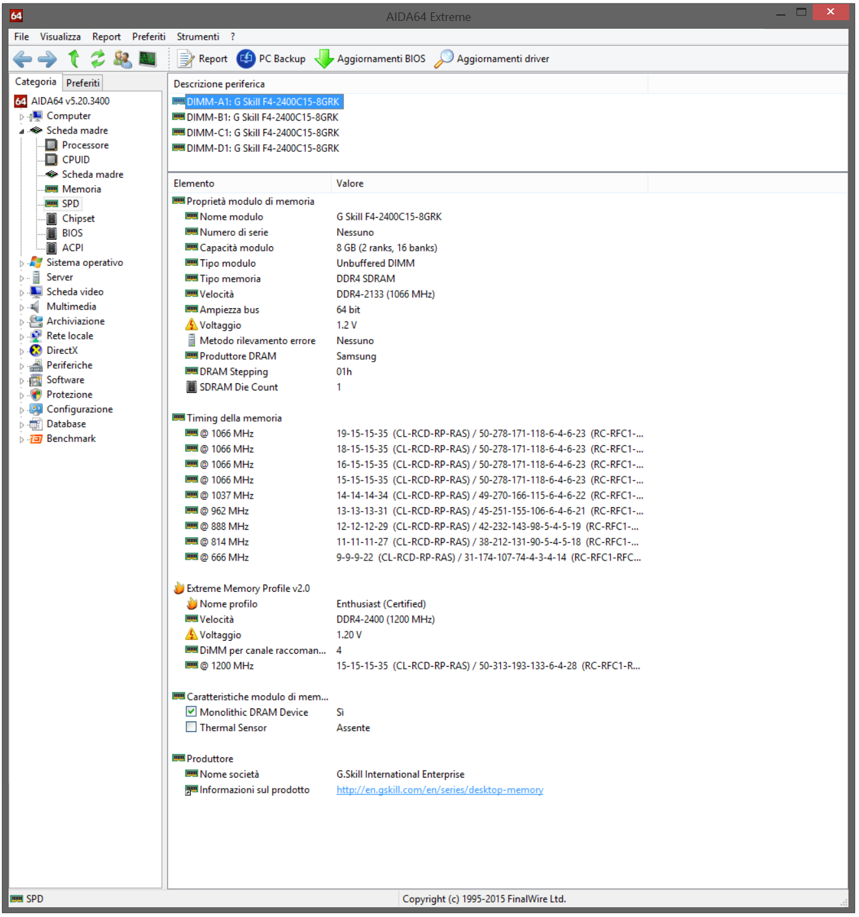Open the ? help menu

pos(232,36)
